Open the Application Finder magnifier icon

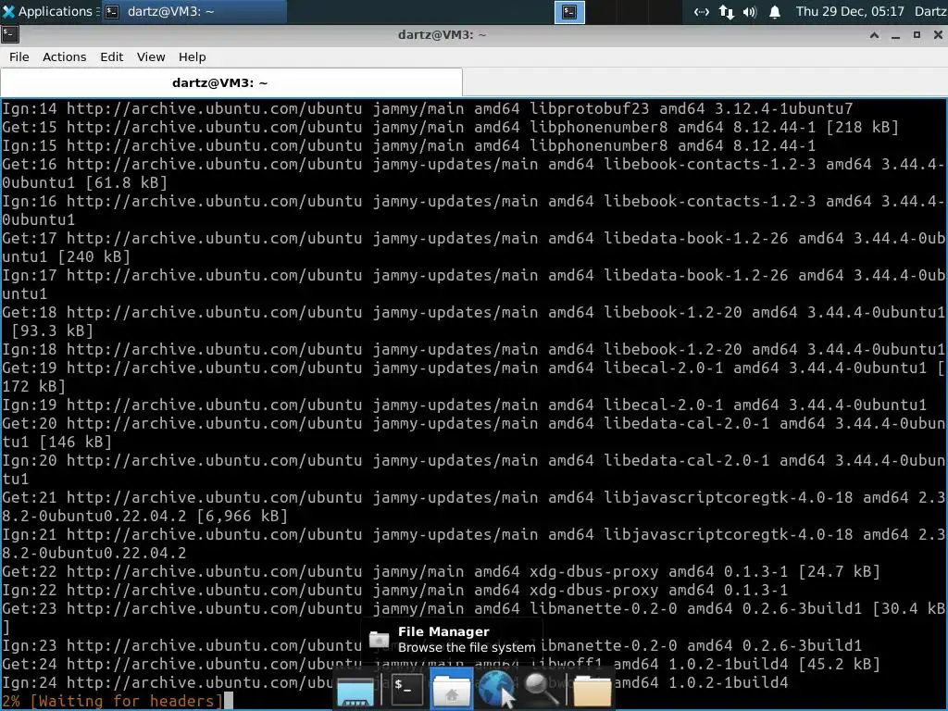click(x=542, y=689)
